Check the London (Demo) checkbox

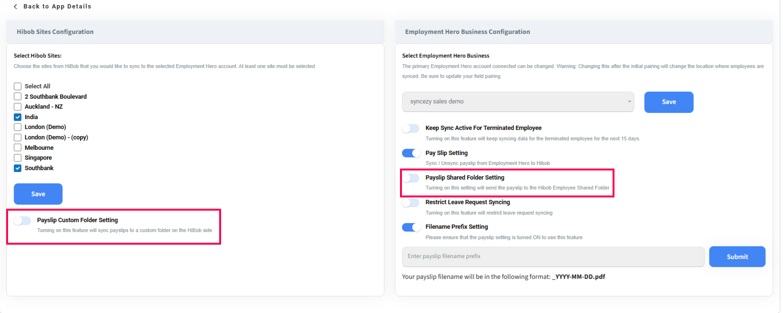pyautogui.click(x=18, y=127)
